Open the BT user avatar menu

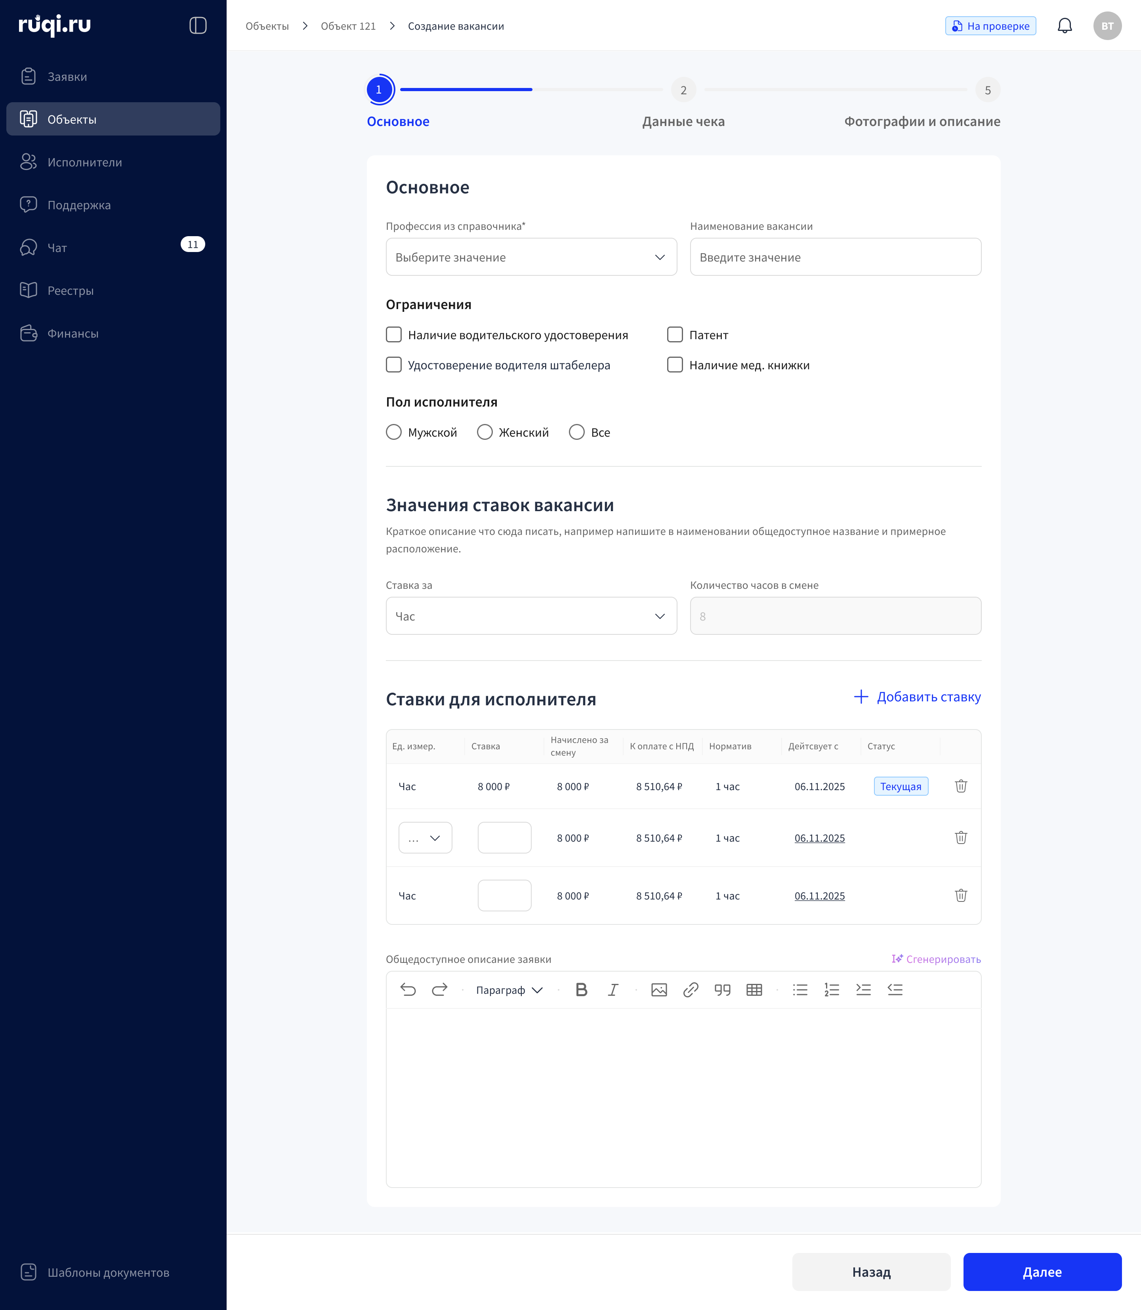click(1107, 25)
